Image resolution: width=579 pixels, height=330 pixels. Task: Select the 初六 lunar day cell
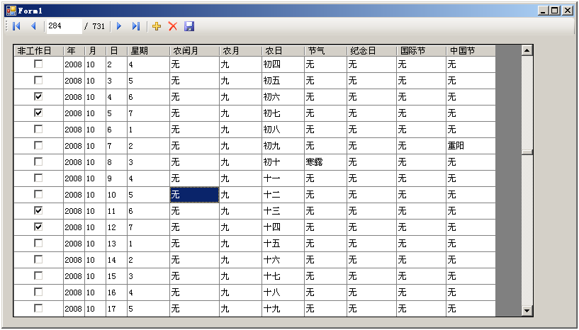click(x=283, y=97)
